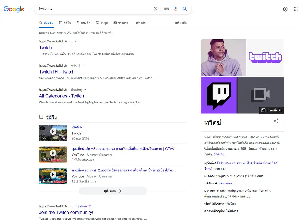Screen dimensions: 300x220
Task: Expand options arrow on the All Categories result
Action: coord(85,90)
